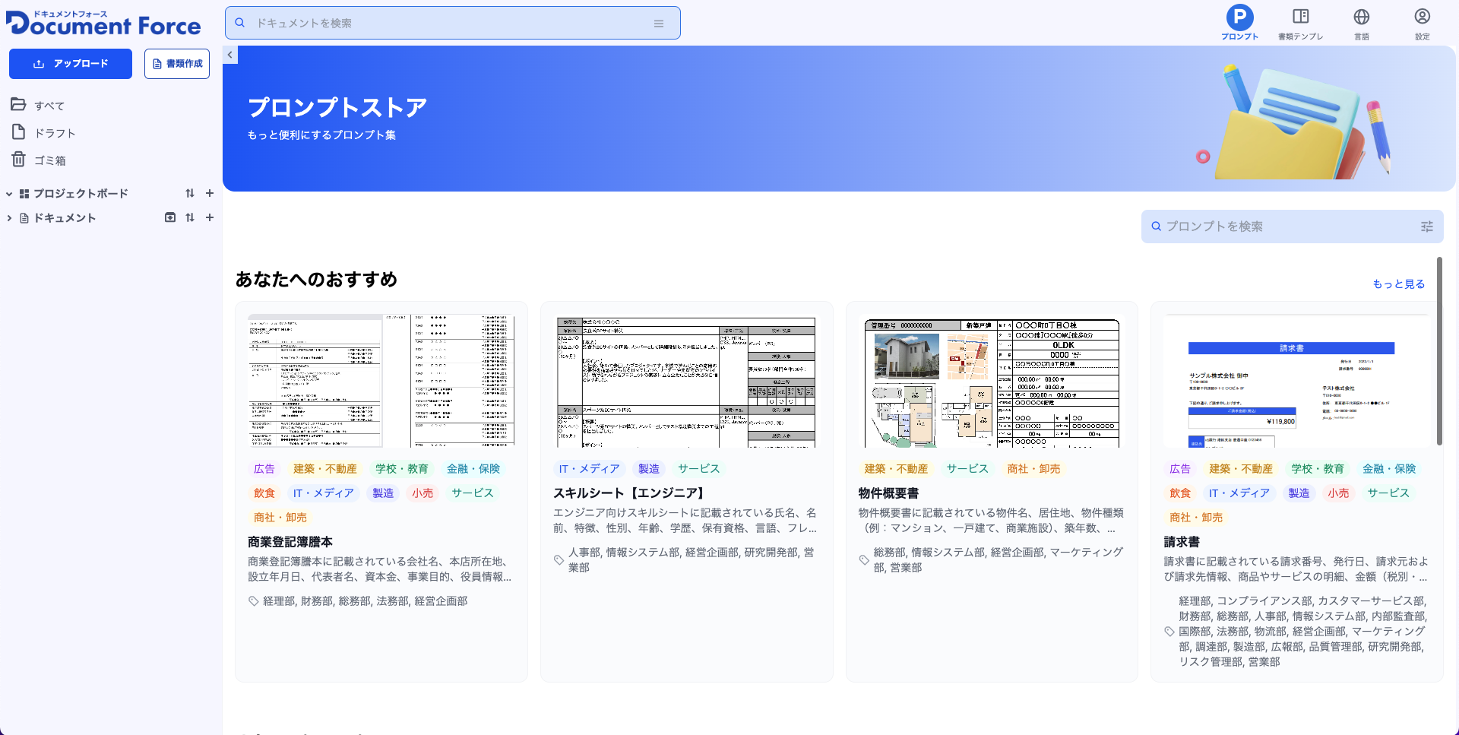The width and height of the screenshot is (1459, 735).
Task: Select IT・メディア tag on スキルシート card
Action: 590,469
